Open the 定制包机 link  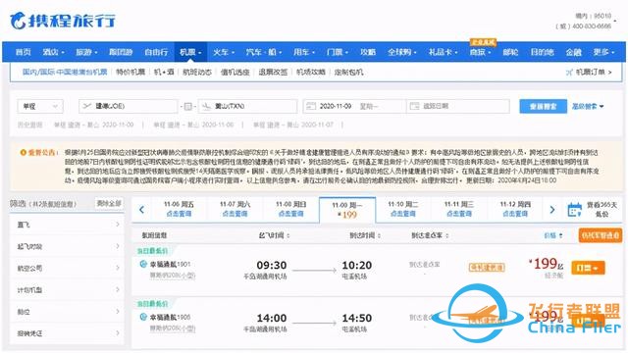click(349, 73)
